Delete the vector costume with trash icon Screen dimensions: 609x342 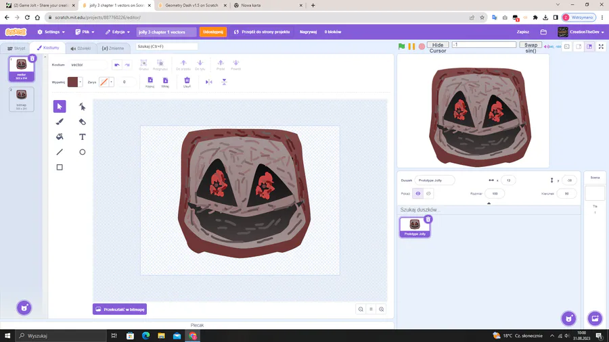click(x=32, y=59)
